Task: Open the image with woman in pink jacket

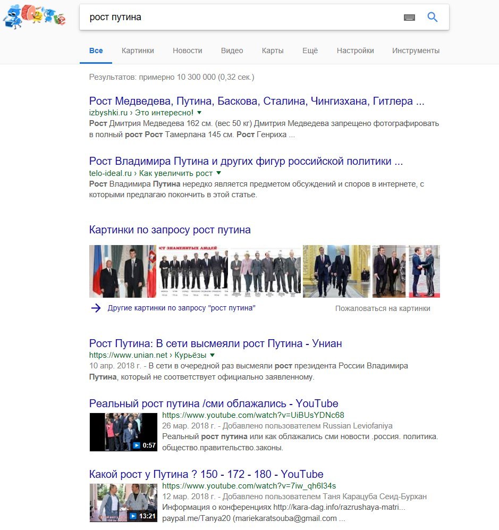Action: (x=266, y=271)
